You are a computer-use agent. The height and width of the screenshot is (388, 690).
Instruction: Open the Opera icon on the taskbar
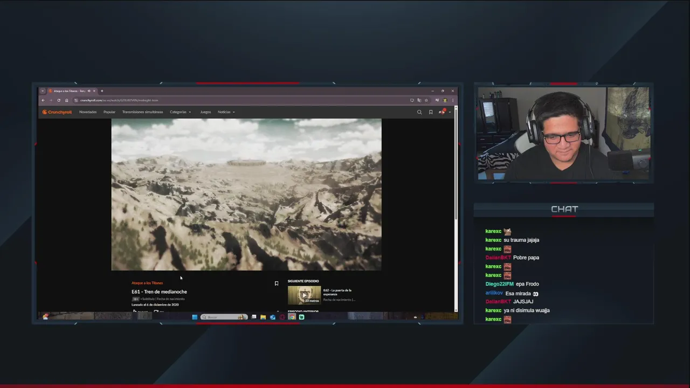click(x=282, y=317)
